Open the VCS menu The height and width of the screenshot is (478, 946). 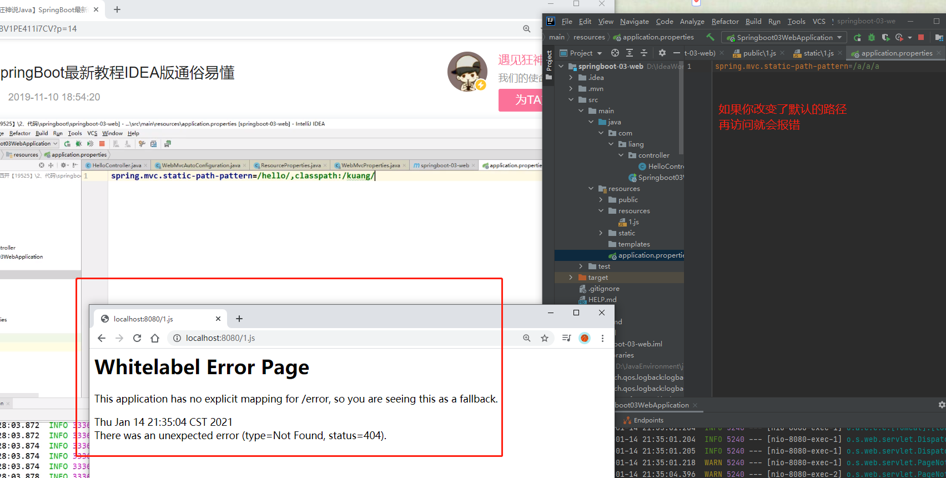tap(819, 21)
